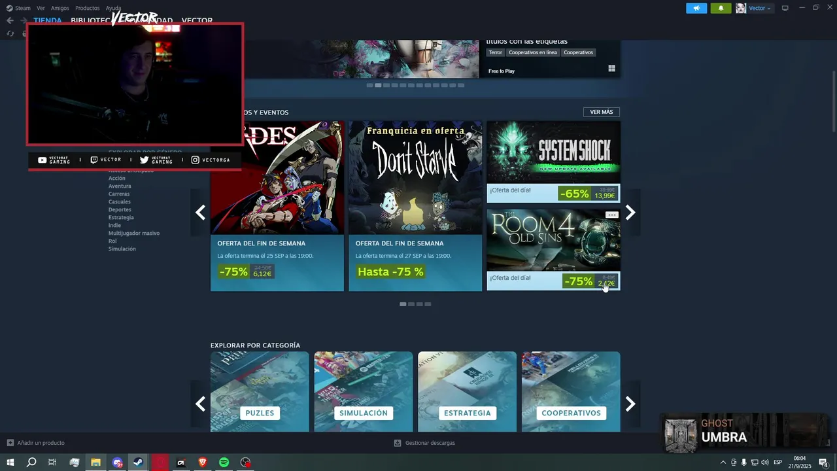Open the COOPERATIVOS category card
This screenshot has width=837, height=471.
[571, 392]
